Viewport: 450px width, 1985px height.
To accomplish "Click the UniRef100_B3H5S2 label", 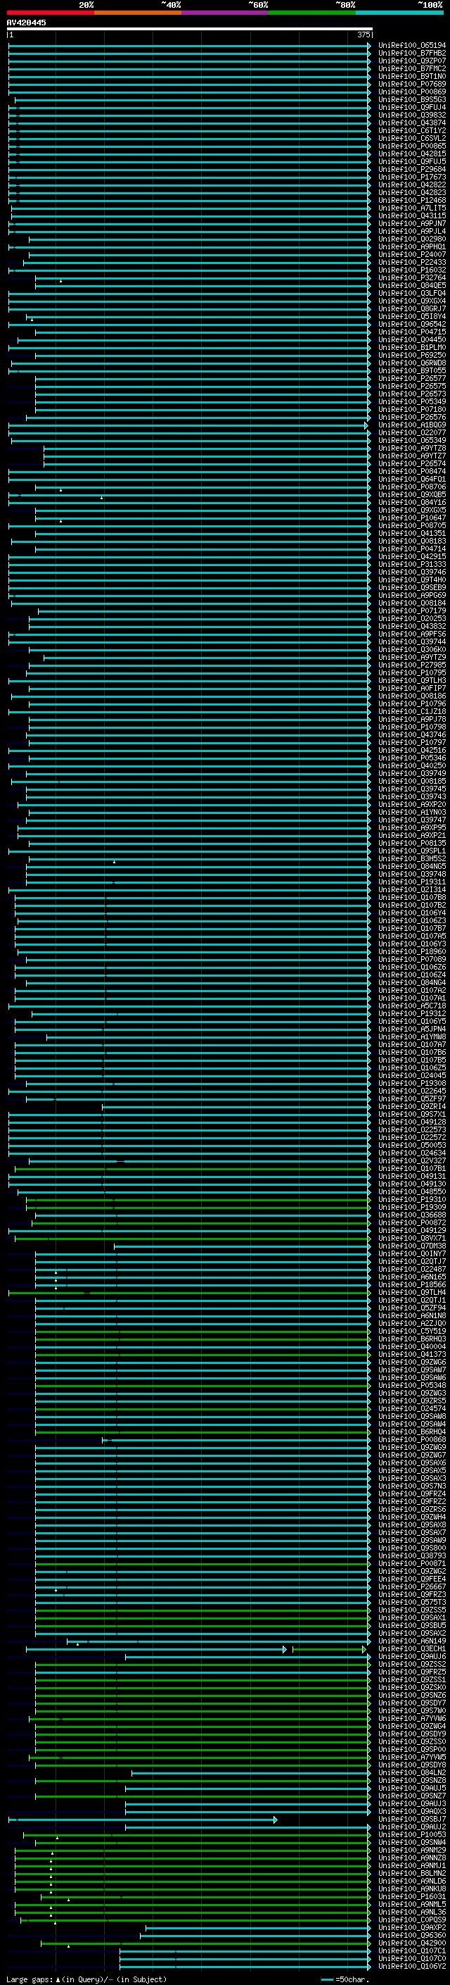I will tap(411, 859).
